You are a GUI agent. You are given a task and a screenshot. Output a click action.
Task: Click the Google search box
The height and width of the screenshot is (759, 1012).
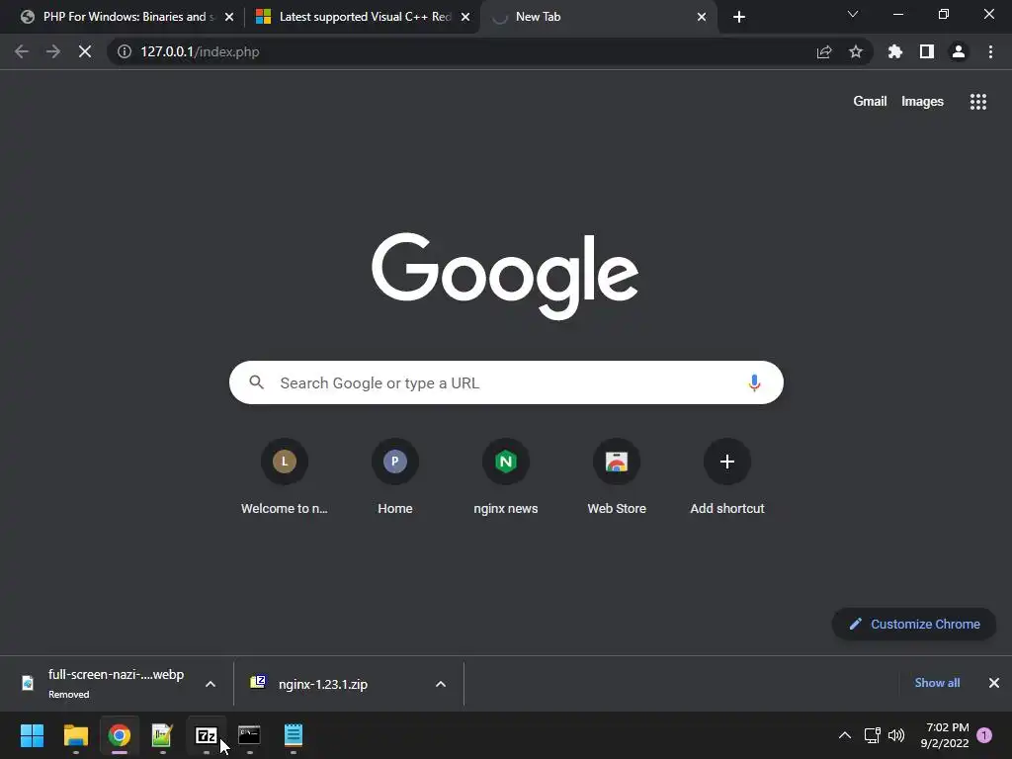point(506,382)
